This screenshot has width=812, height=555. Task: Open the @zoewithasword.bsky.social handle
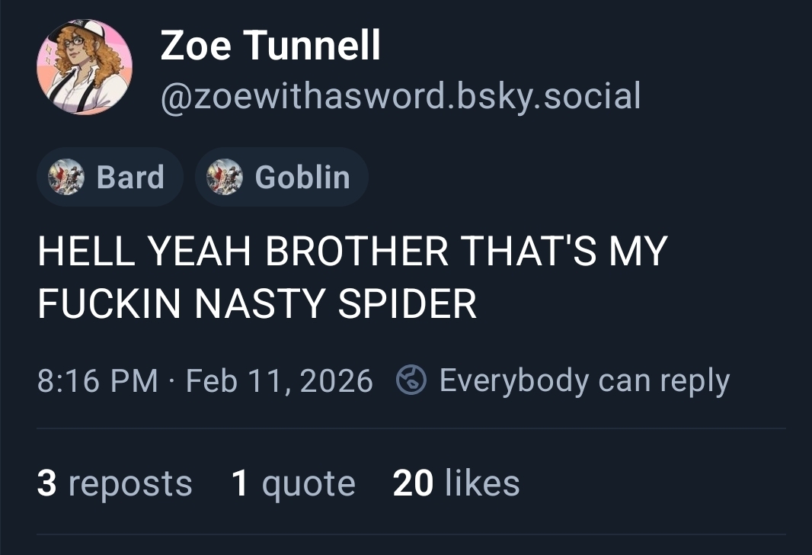(x=400, y=96)
